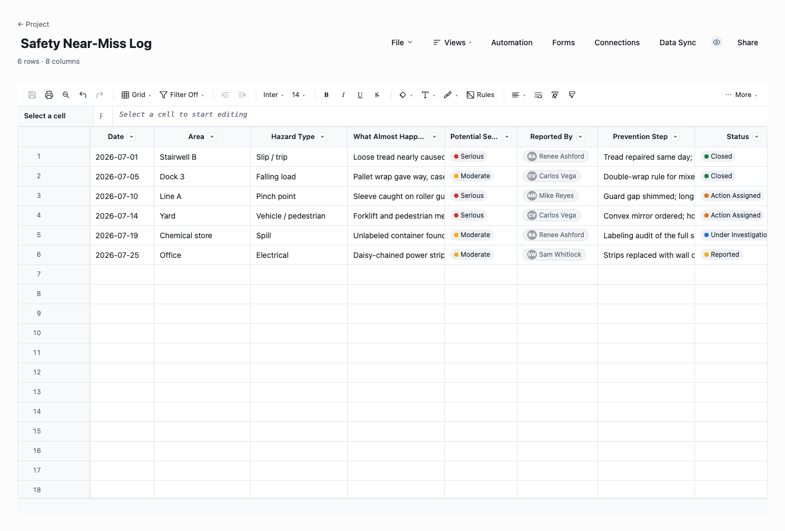This screenshot has width=785, height=531.
Task: Toggle the eye visibility icon in the header
Action: pyautogui.click(x=717, y=43)
